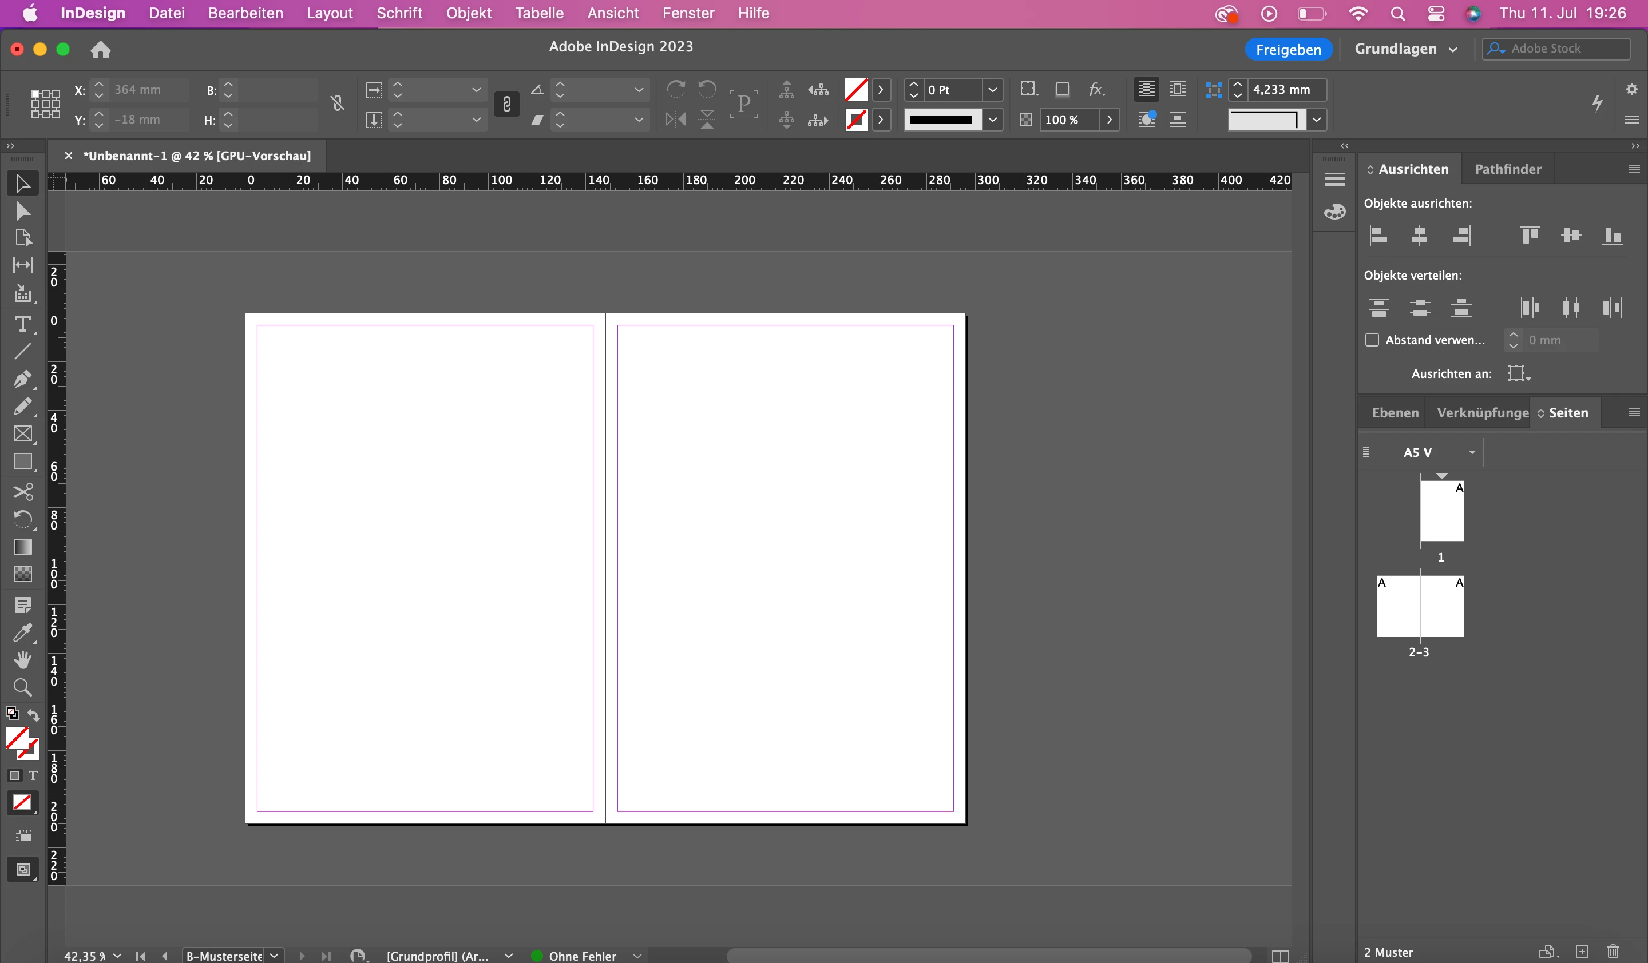
Task: Select the Pen tool
Action: 22,379
